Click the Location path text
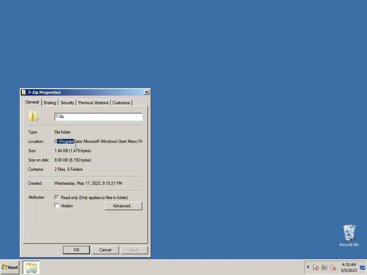This screenshot has height=275, width=367. (98, 141)
